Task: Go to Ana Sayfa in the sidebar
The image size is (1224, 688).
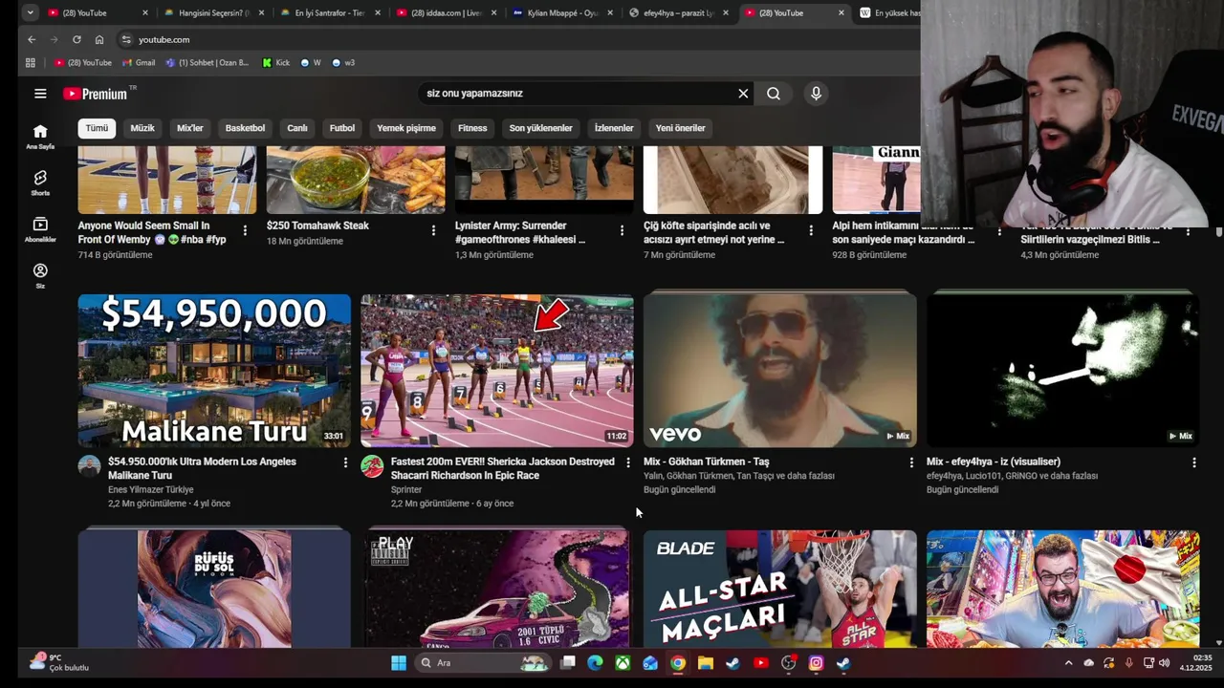Action: coord(40,137)
